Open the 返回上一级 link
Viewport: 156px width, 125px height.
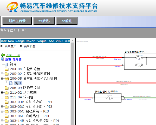[x=13, y=55]
